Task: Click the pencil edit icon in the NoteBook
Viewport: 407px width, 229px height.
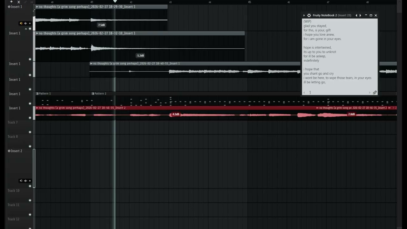Action: pos(375,93)
